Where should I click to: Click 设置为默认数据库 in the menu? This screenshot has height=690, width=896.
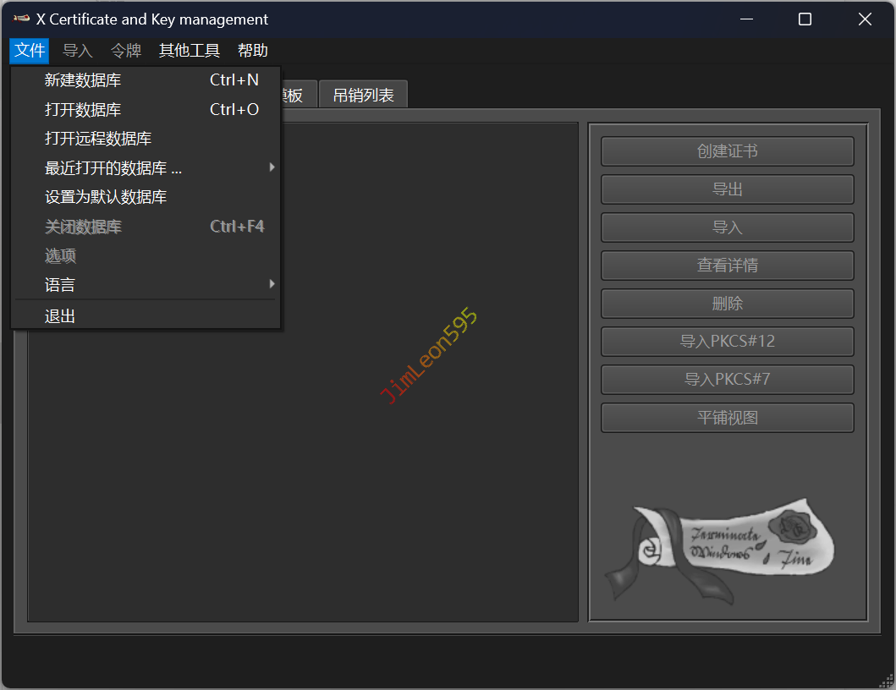[106, 197]
